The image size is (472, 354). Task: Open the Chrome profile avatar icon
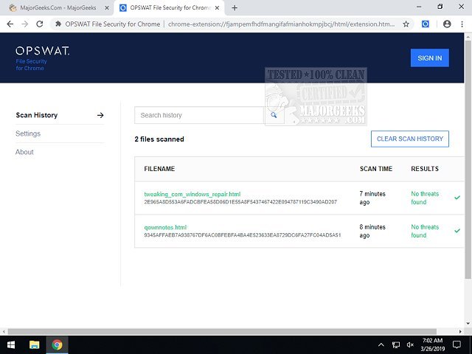[447, 24]
